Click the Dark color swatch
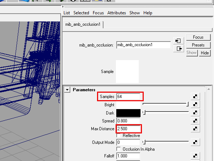Image resolution: width=214 pixels, height=161 pixels. (128, 113)
